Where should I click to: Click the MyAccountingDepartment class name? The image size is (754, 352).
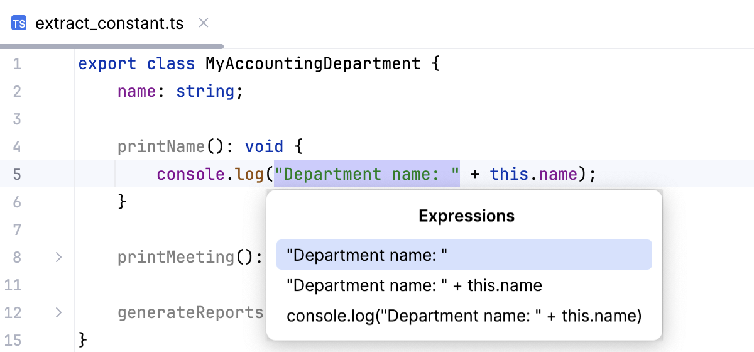tap(313, 64)
